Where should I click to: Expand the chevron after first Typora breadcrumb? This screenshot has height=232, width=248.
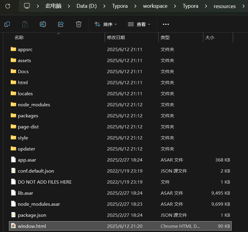click(x=135, y=6)
